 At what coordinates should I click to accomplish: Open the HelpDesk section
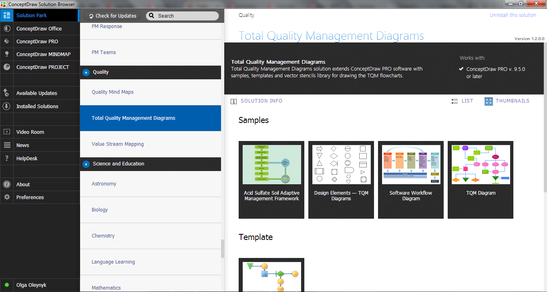pyautogui.click(x=27, y=159)
